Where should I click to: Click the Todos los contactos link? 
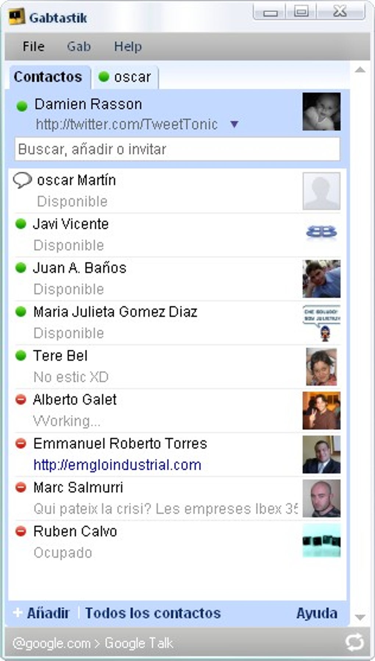tap(153, 613)
